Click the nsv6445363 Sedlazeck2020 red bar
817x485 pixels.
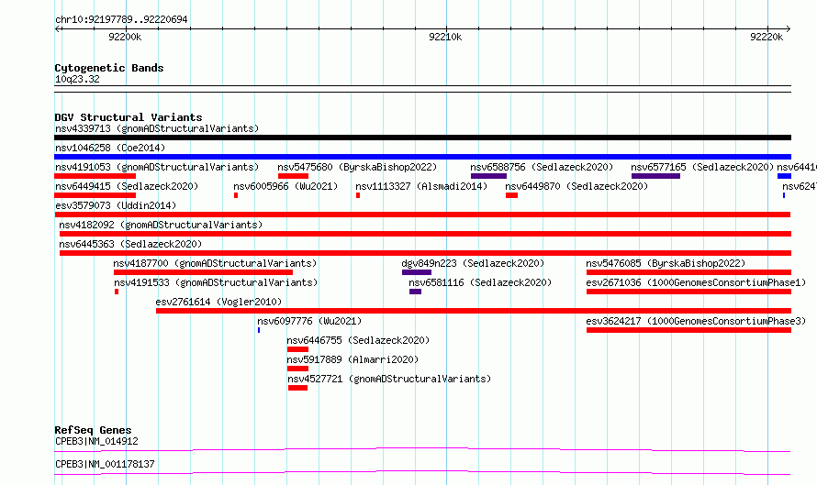coord(425,253)
